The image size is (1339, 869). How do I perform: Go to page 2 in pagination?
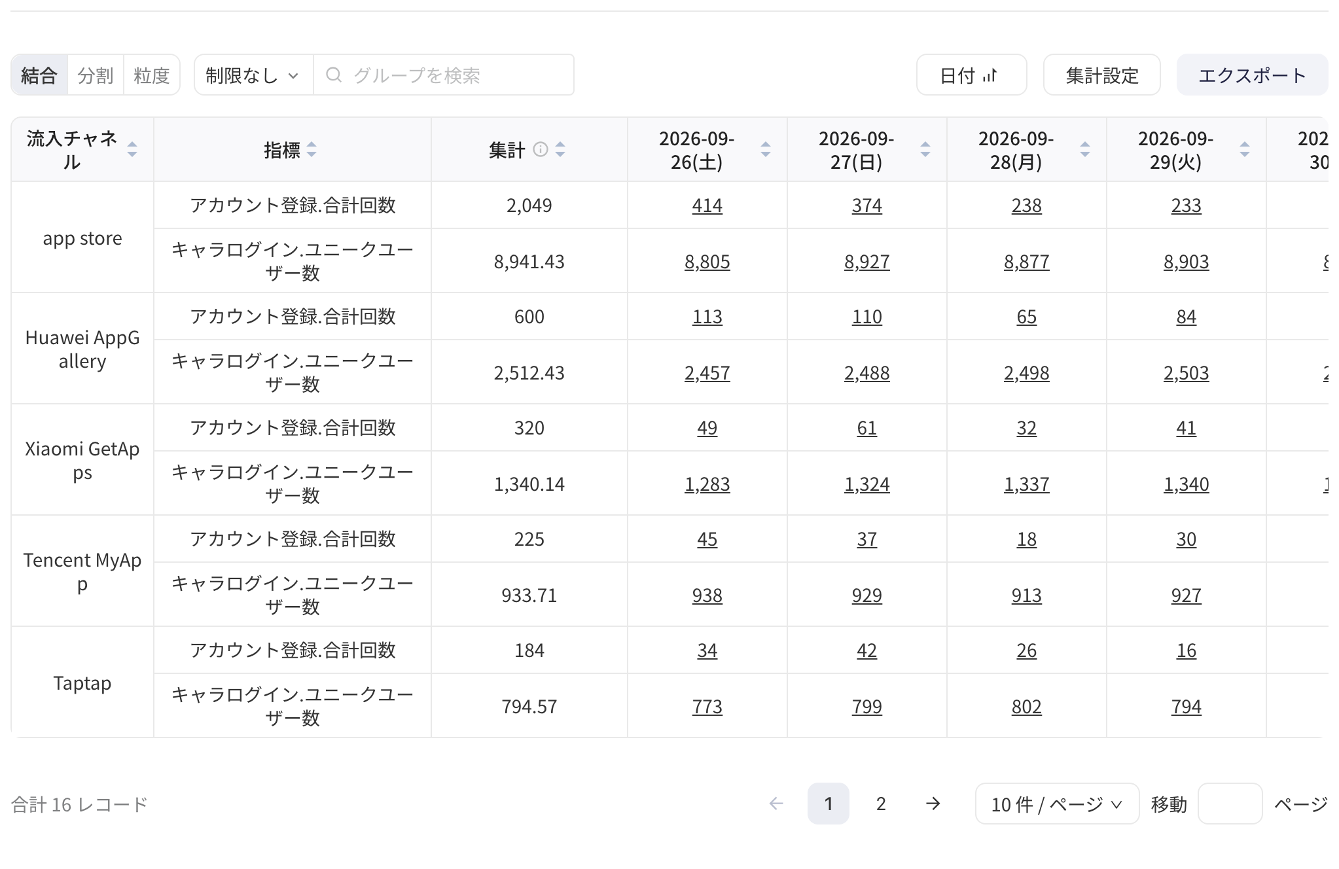881,804
